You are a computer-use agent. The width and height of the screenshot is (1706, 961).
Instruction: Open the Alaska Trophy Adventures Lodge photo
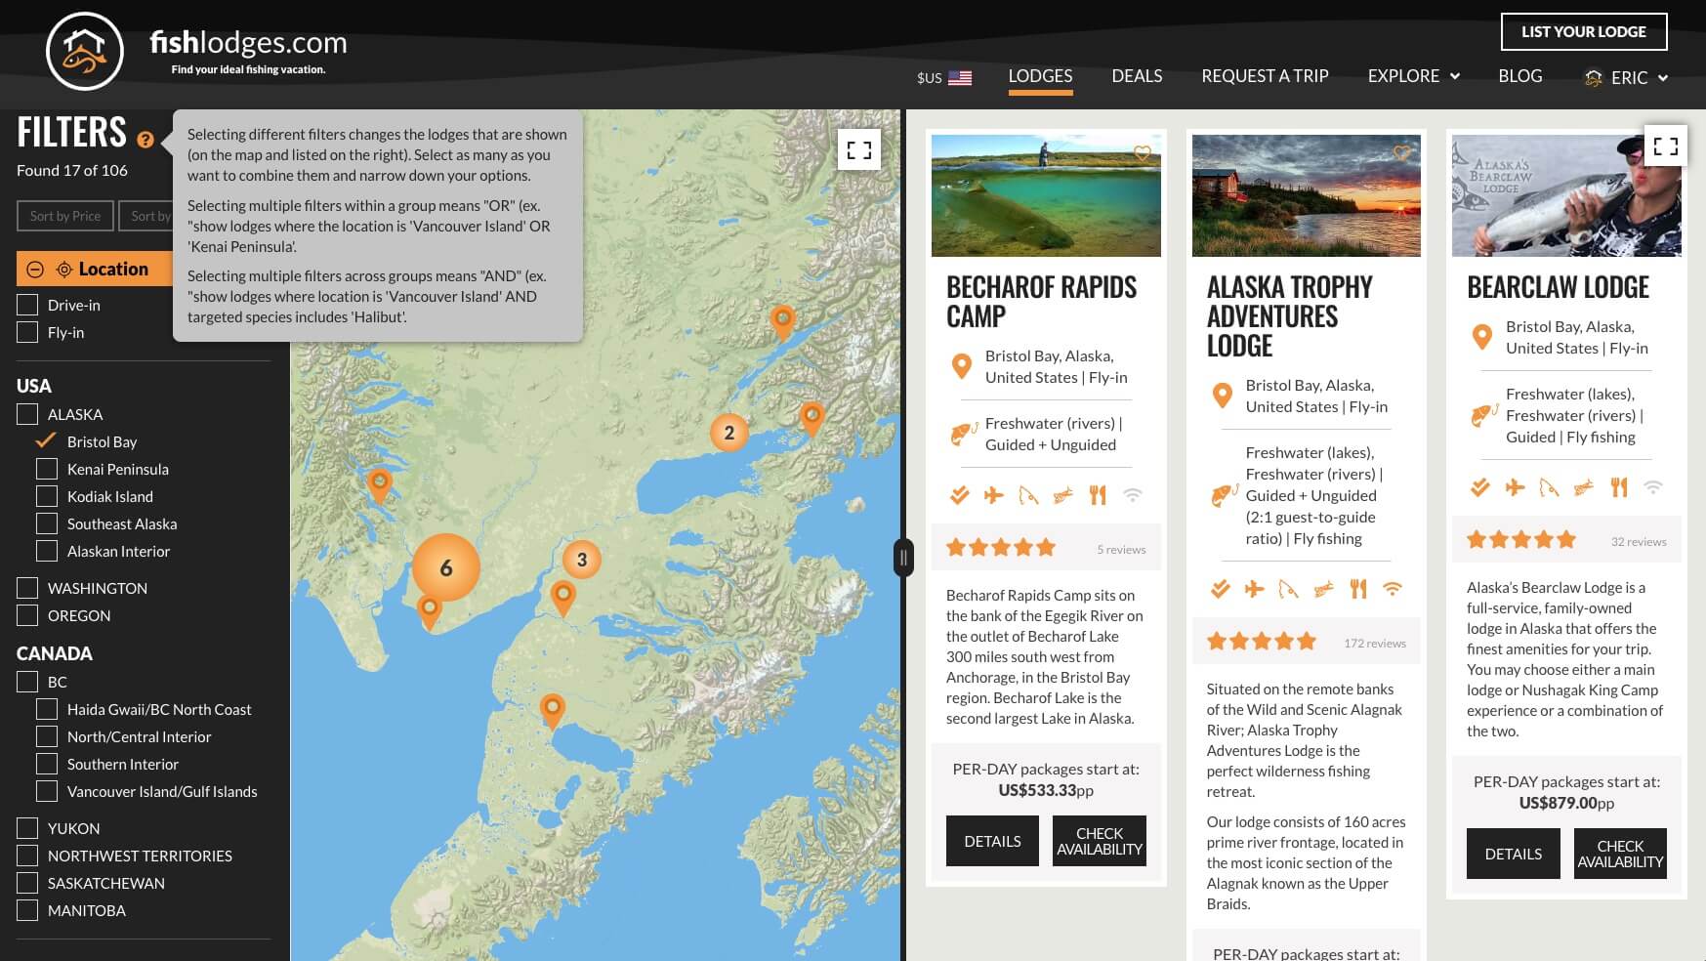pyautogui.click(x=1307, y=195)
